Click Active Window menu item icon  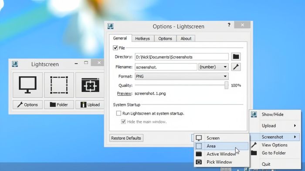199,154
